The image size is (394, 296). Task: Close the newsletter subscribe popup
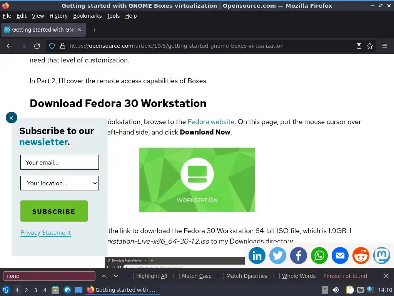click(11, 118)
